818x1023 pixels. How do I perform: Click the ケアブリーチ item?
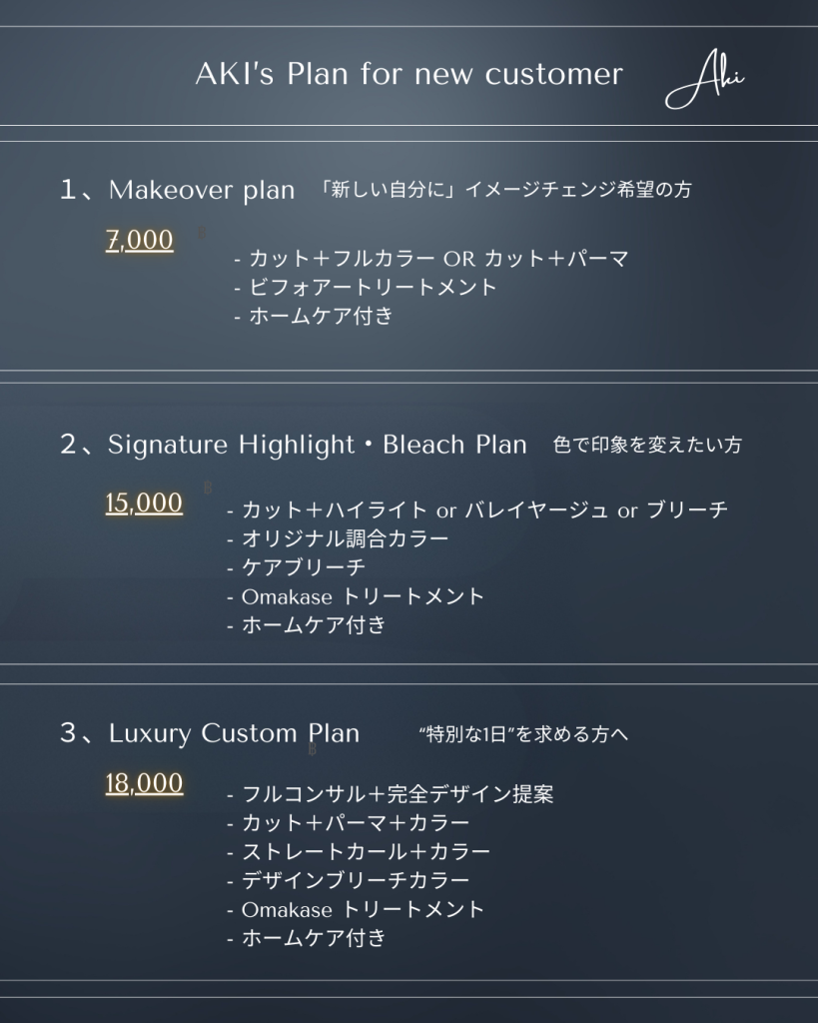pos(297,567)
